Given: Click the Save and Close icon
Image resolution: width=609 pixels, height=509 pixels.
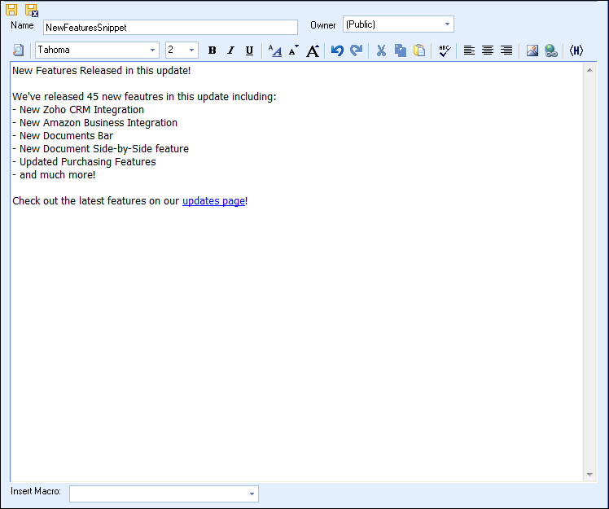Looking at the screenshot, I should click(x=32, y=10).
